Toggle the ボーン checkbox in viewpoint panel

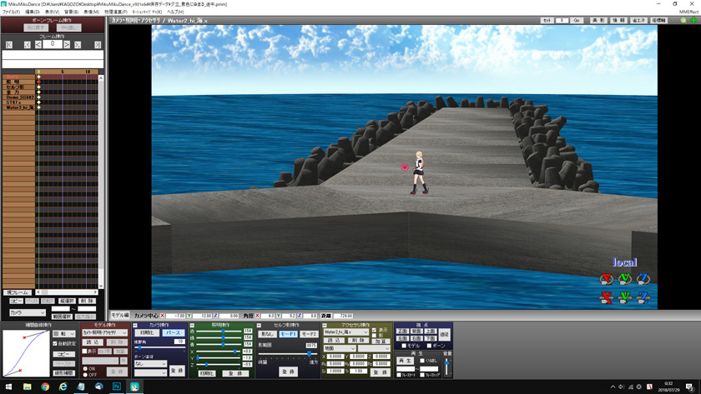(x=429, y=346)
